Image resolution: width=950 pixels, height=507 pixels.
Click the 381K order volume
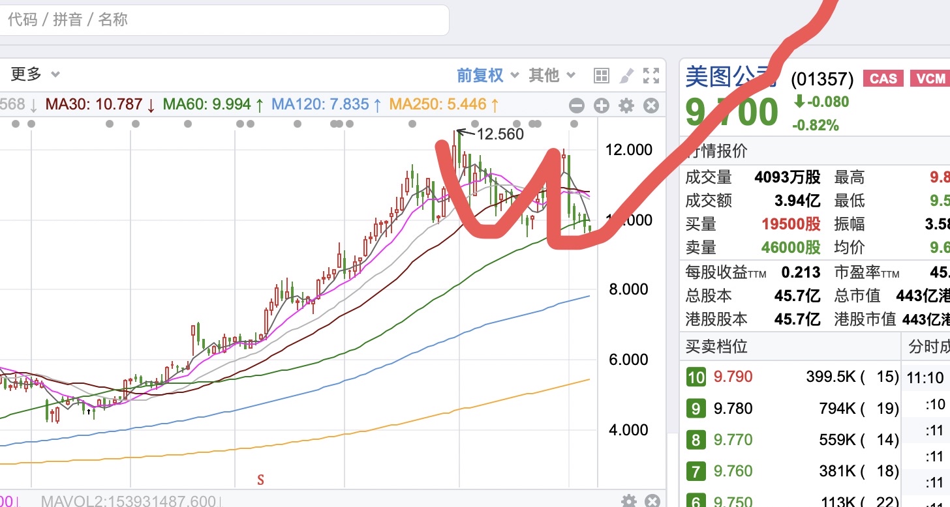click(837, 471)
